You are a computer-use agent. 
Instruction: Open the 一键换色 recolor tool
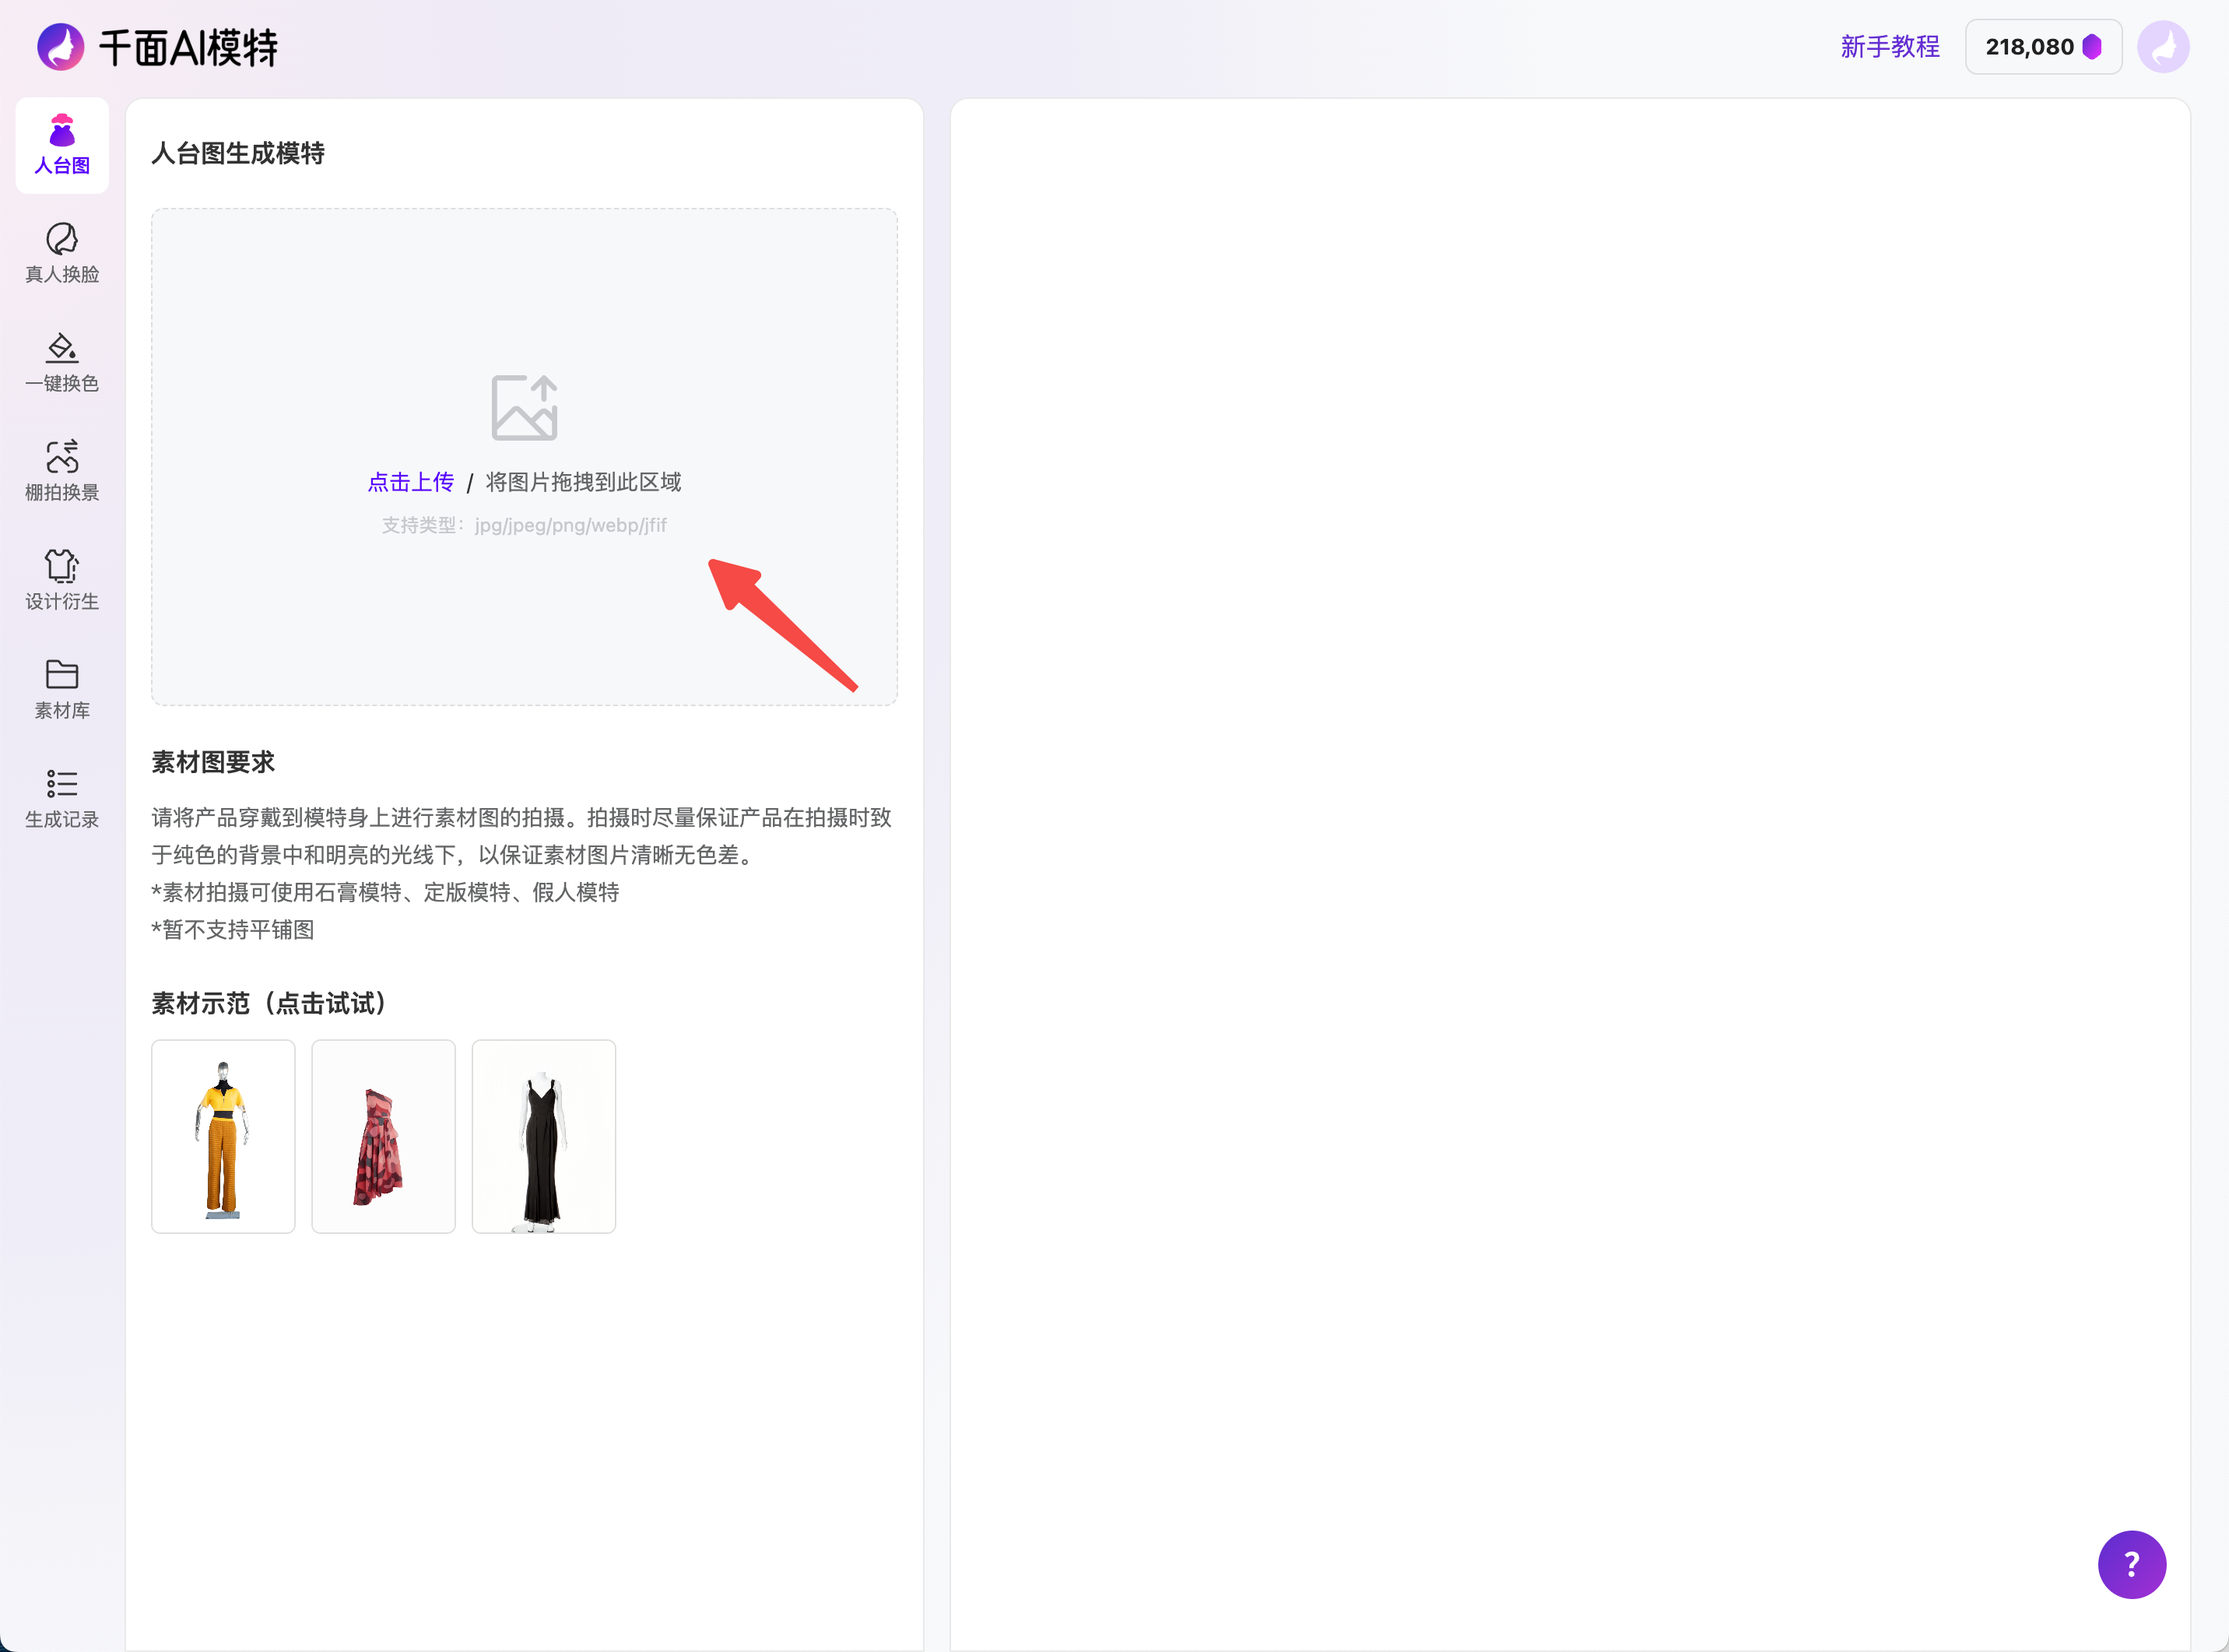[x=62, y=363]
